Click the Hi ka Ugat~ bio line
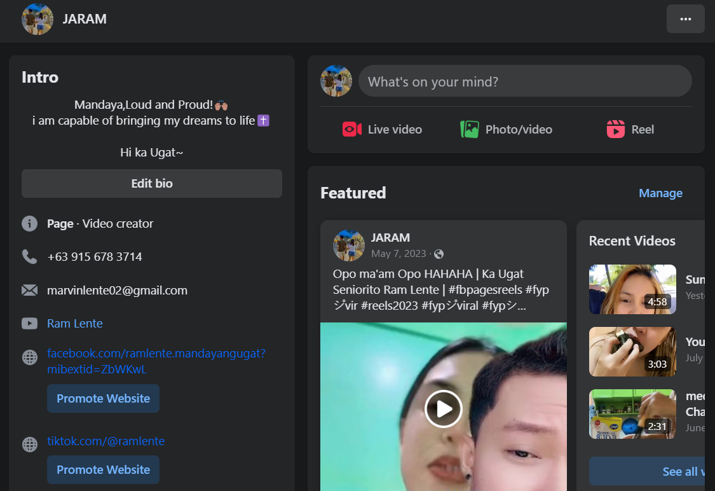This screenshot has width=715, height=491. tap(151, 153)
